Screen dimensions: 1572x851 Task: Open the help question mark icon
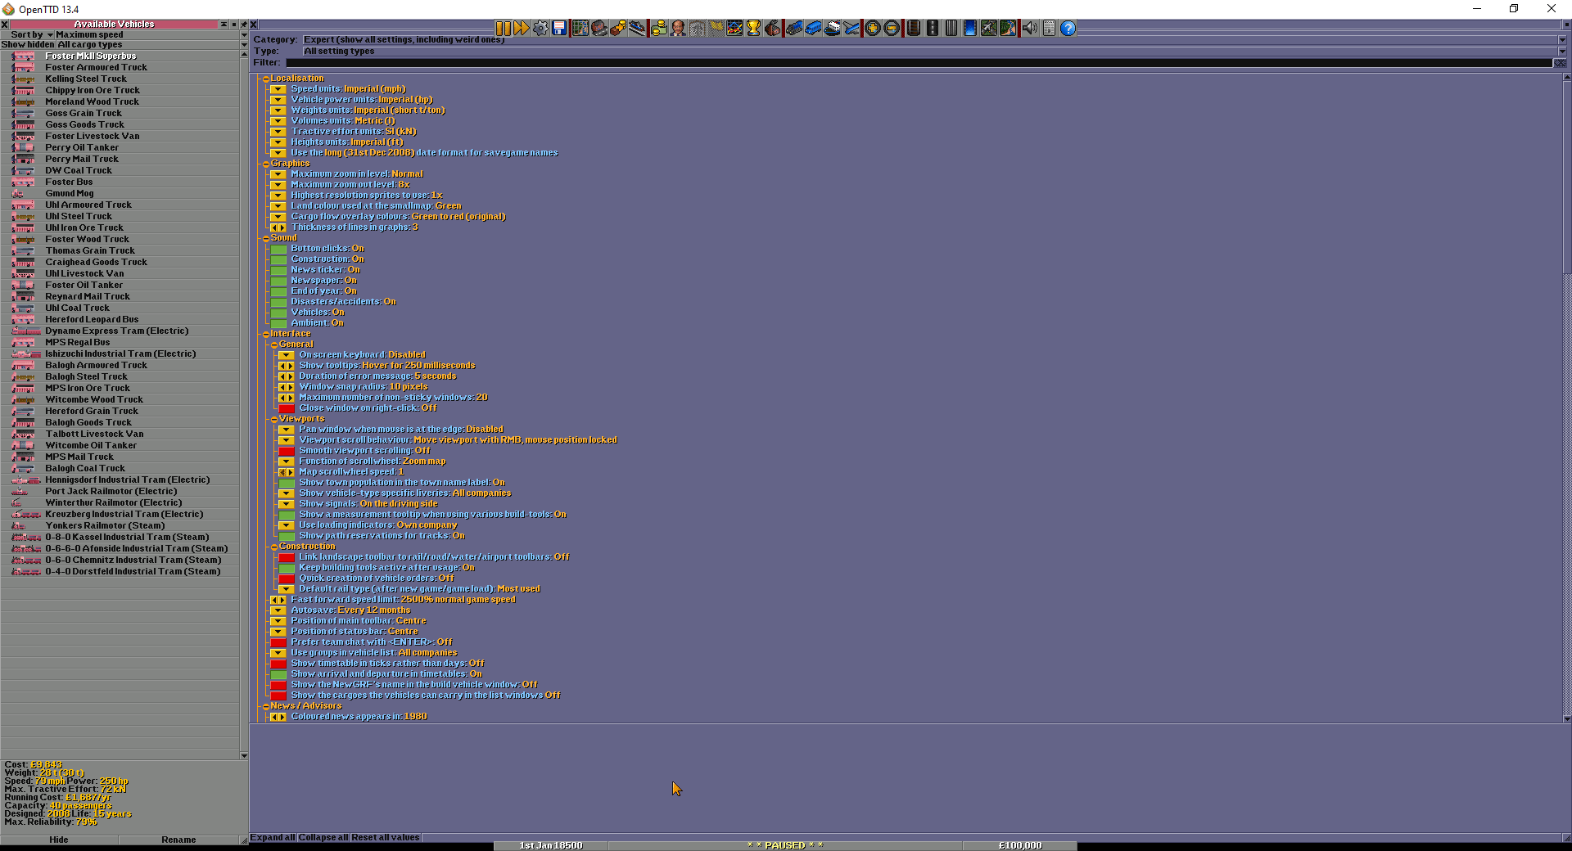1068,29
